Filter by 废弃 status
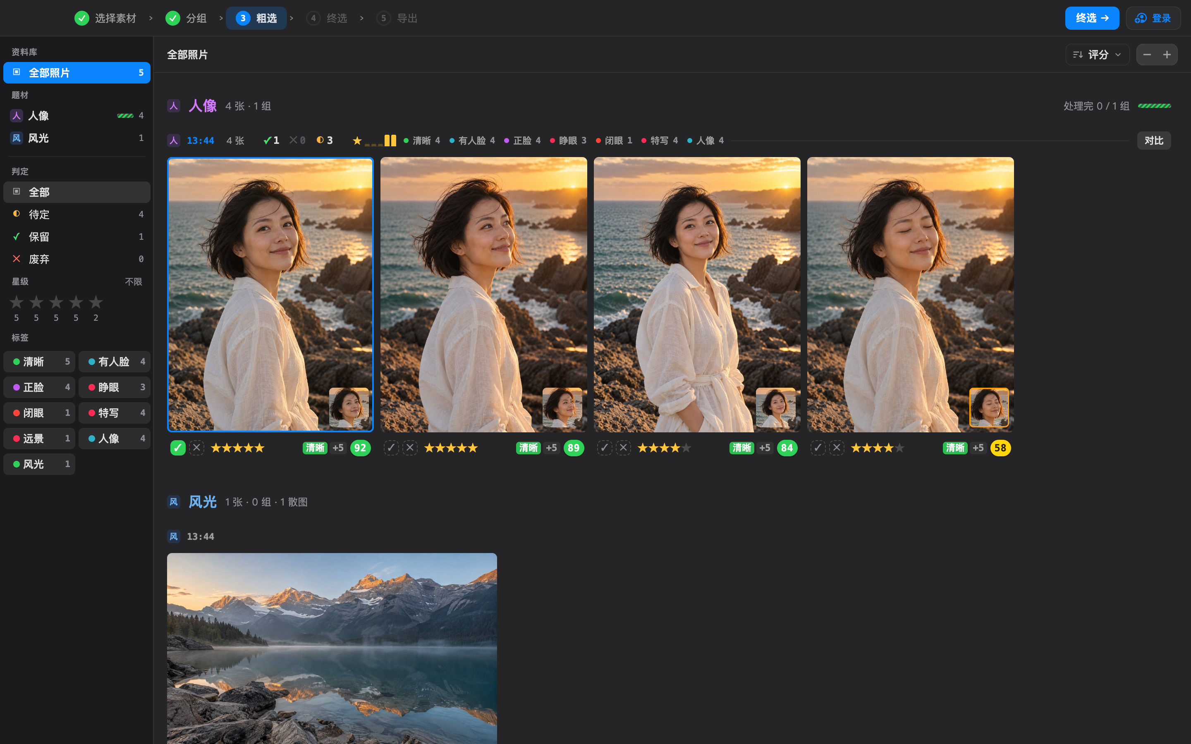Screen dimensions: 1191x744 (77, 259)
